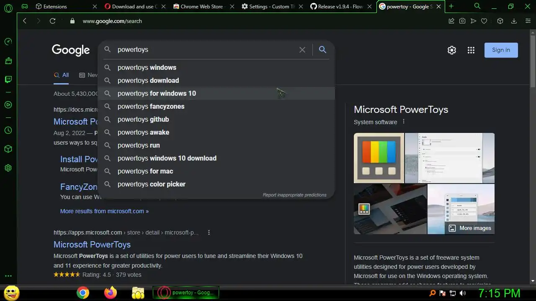Select suggestion powertoys color picker
Viewport: 536px width, 301px height.
(x=216, y=184)
